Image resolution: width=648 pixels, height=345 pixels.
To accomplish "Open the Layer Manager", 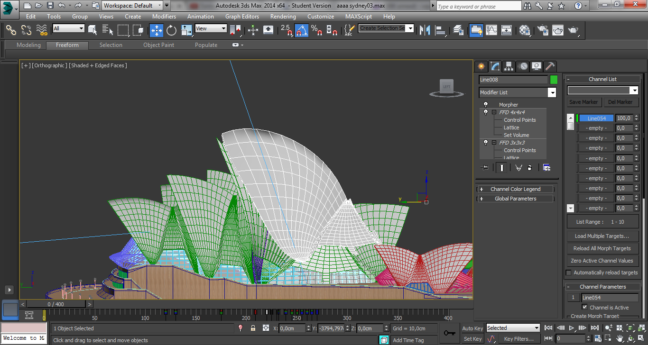I will (458, 30).
